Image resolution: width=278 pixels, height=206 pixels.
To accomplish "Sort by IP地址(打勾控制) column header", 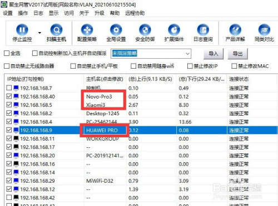I will pos(44,79).
